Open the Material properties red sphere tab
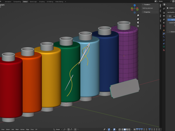175x131 pixels. pos(164,50)
